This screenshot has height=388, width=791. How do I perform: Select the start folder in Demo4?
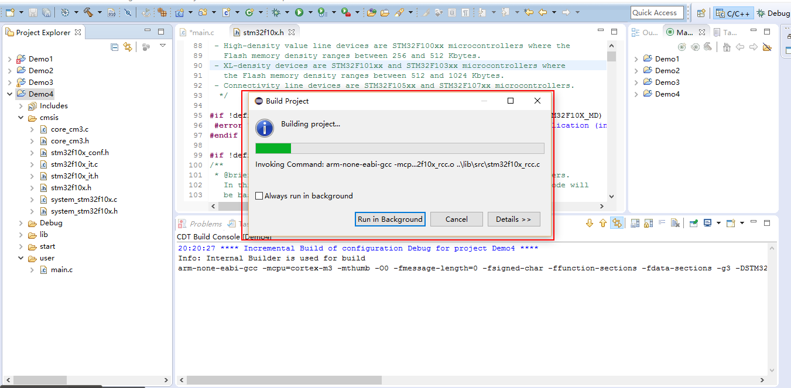coord(47,246)
